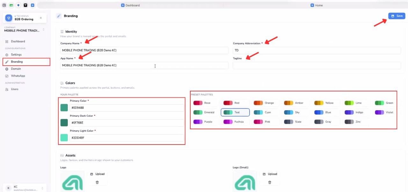Select Branding in sidebar
The image size is (408, 192).
coord(26,62)
